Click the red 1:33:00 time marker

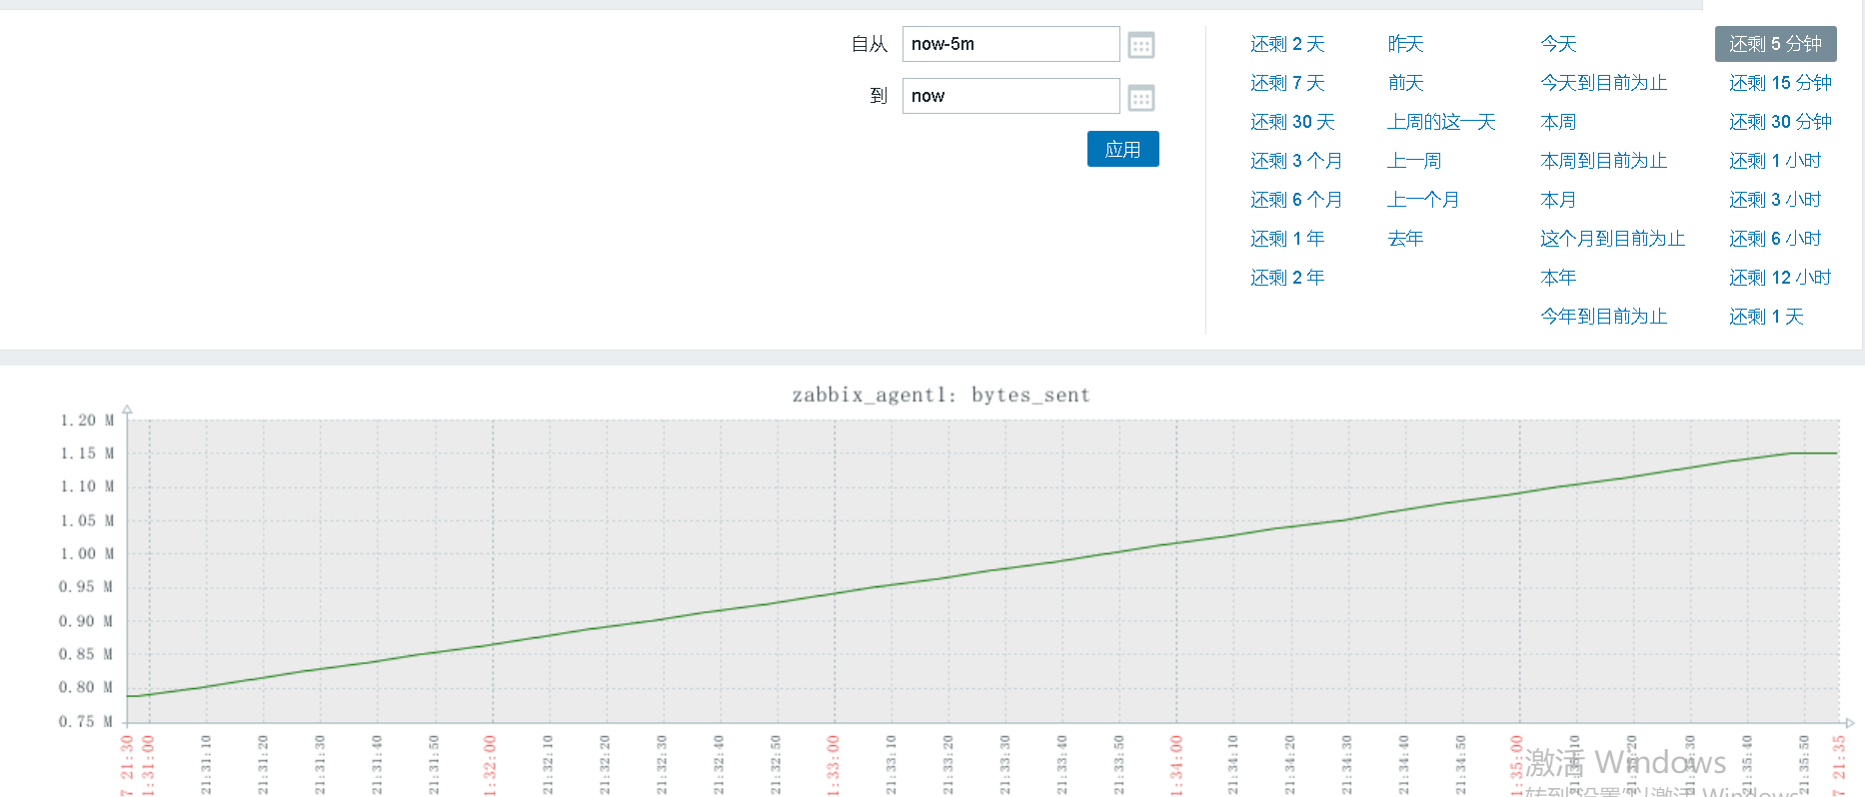tap(834, 766)
